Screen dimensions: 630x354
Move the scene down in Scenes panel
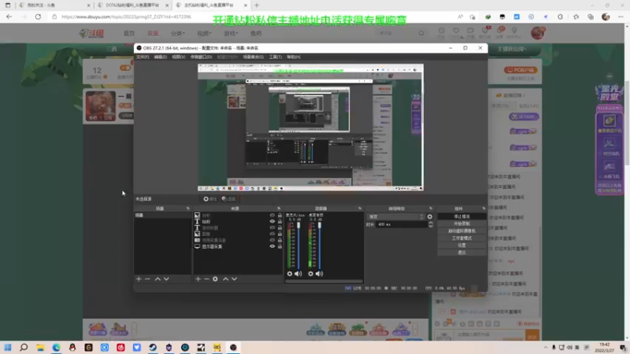tap(166, 279)
